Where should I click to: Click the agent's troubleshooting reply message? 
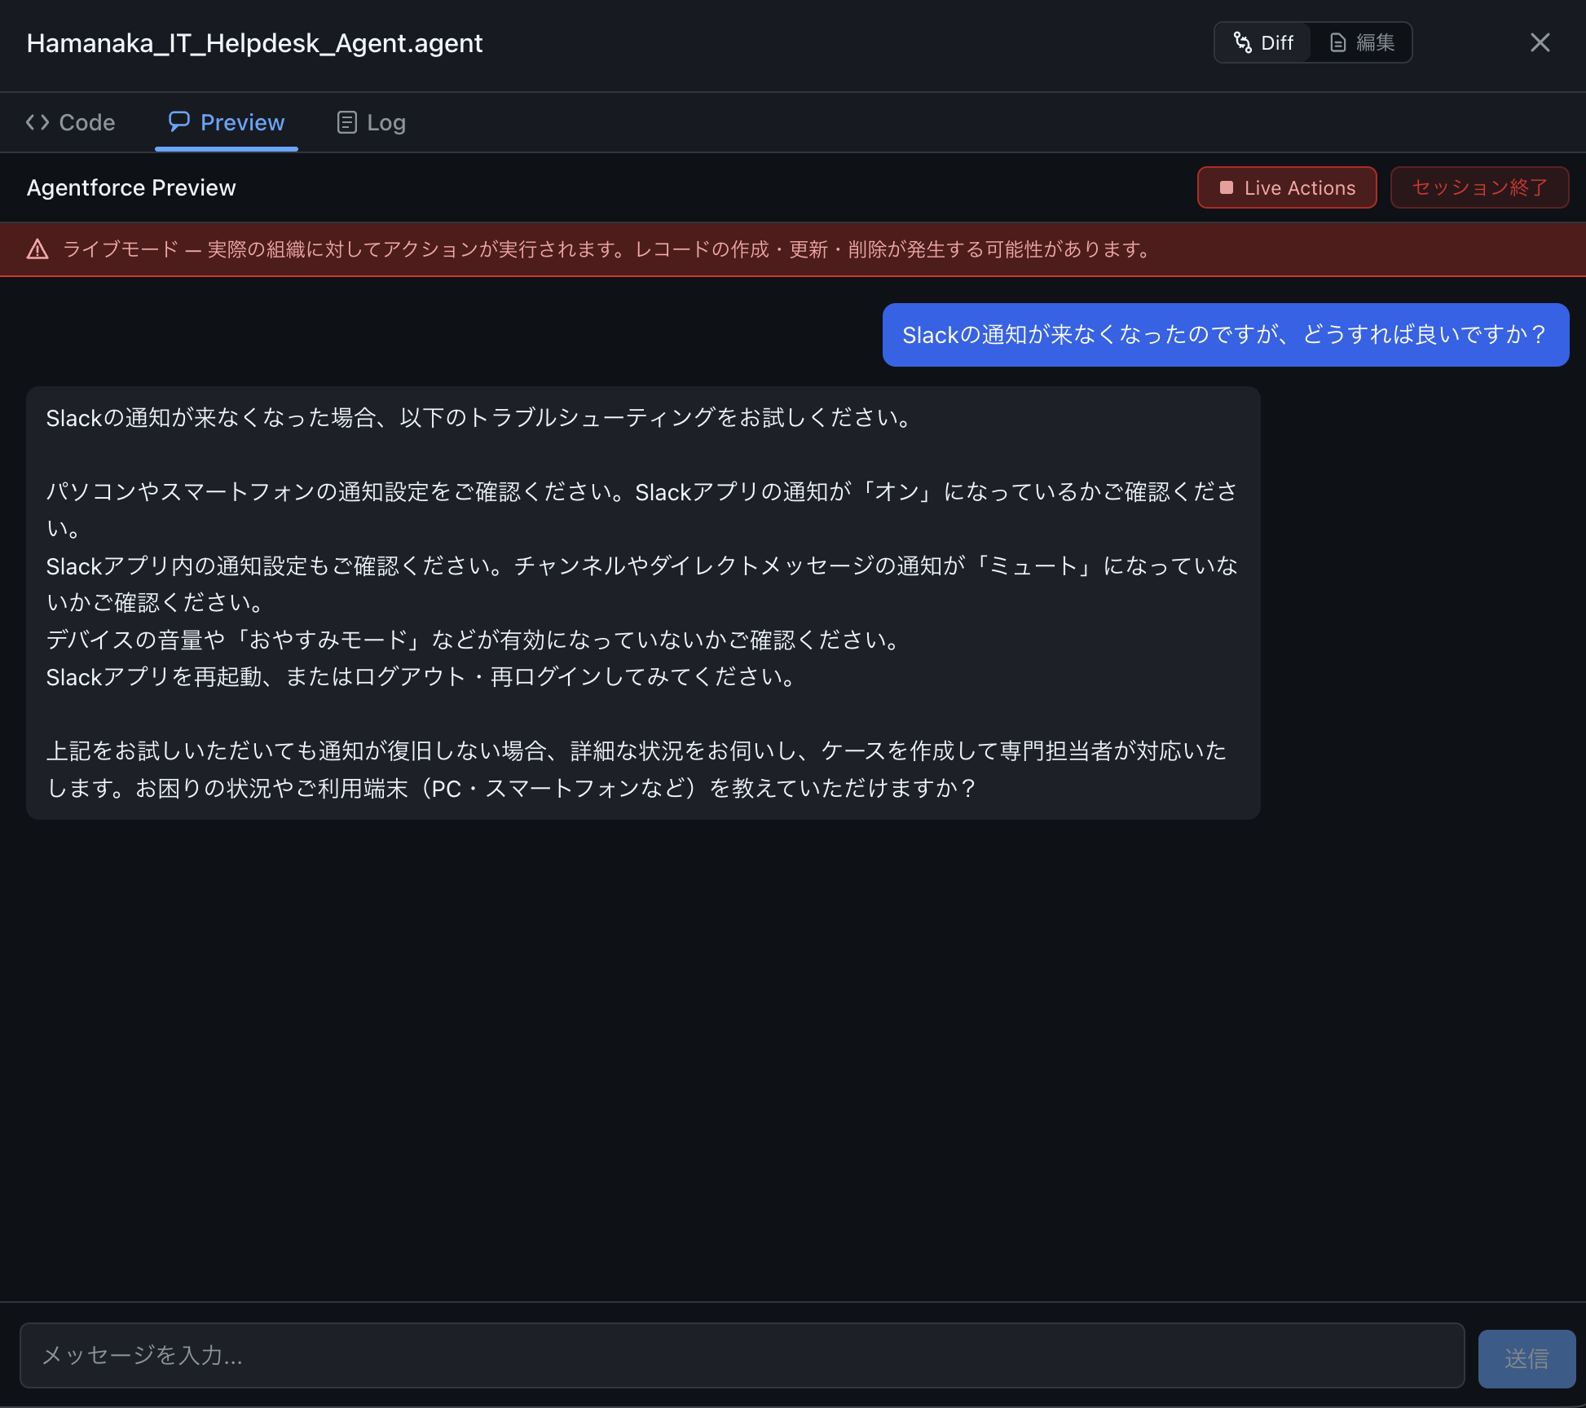[642, 603]
